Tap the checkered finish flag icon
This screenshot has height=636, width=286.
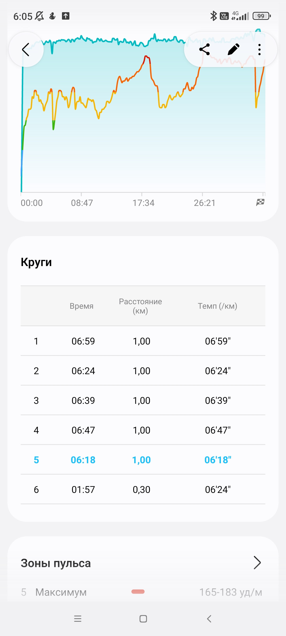(x=260, y=202)
